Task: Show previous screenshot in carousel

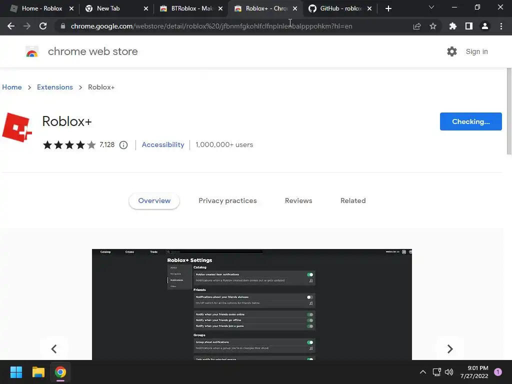Action: [54, 348]
